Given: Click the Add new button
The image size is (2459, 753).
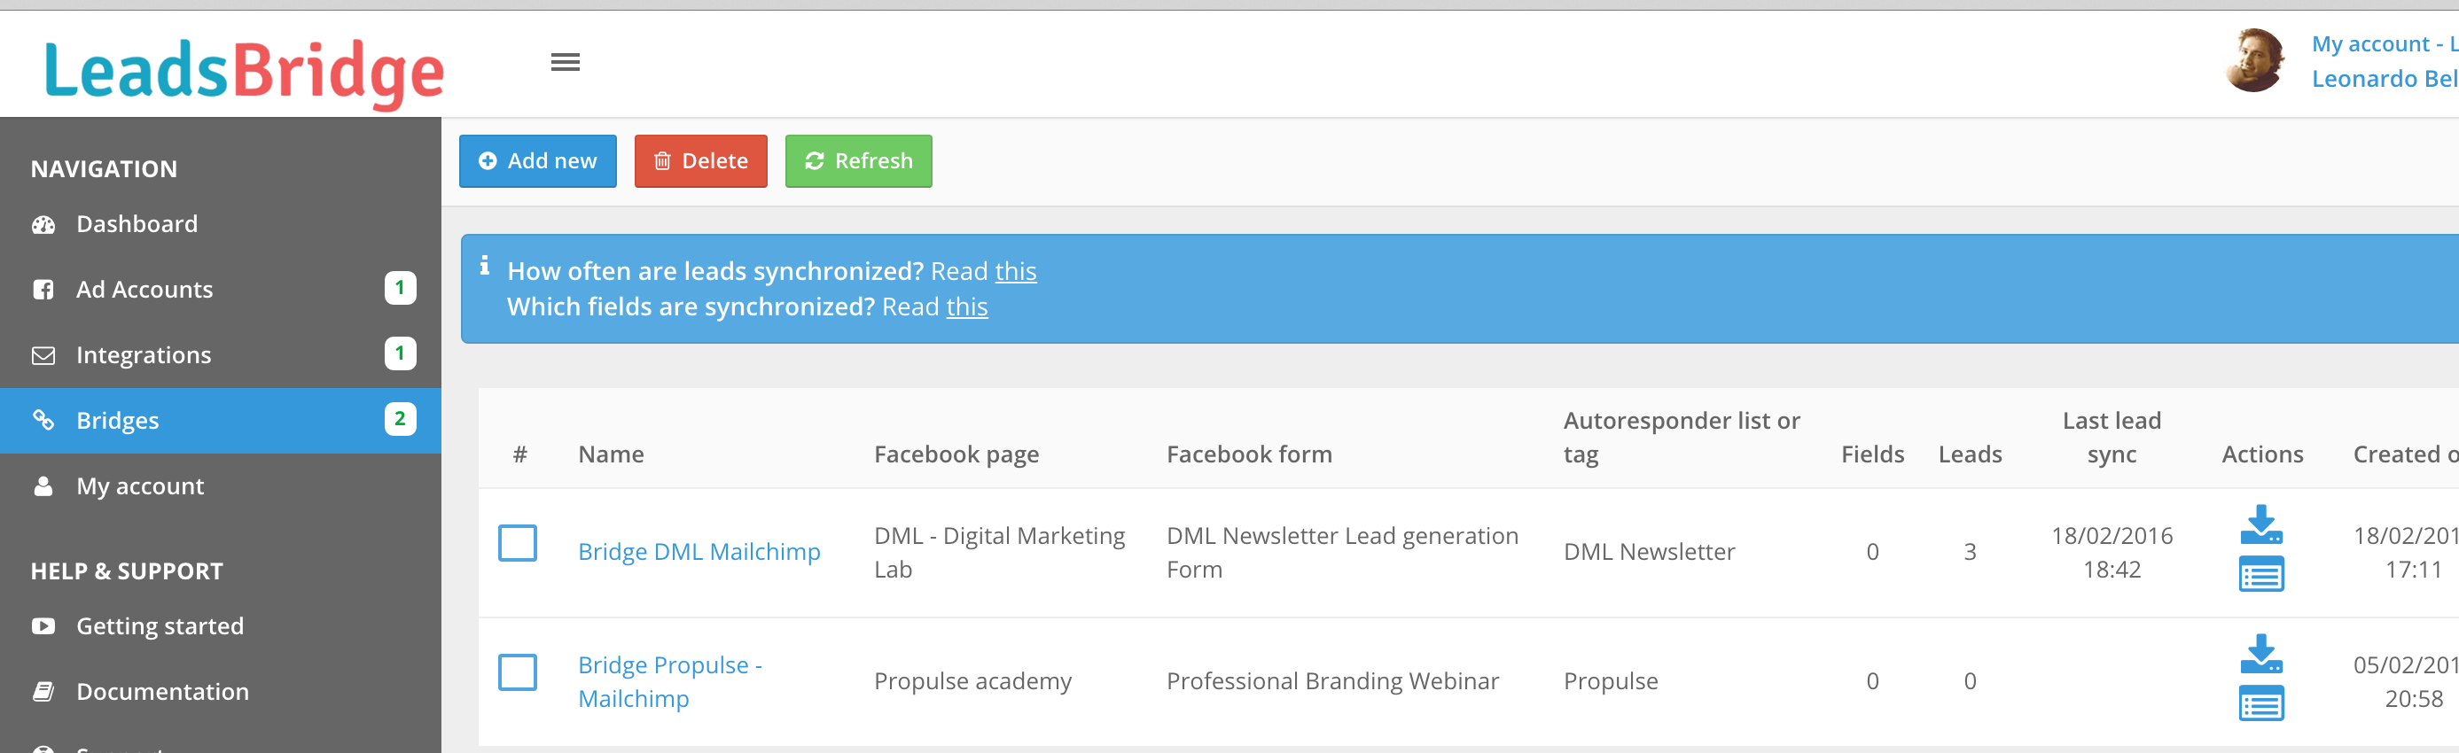Looking at the screenshot, I should click(x=537, y=161).
